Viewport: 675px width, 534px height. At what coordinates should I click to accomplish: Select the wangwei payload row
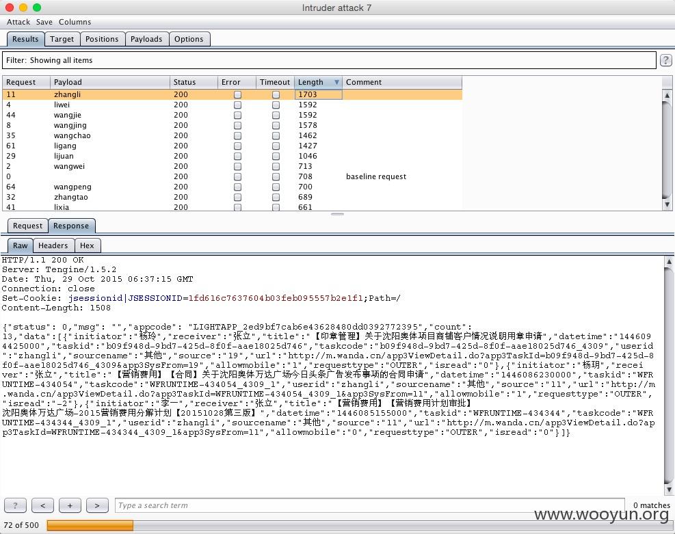(x=233, y=167)
